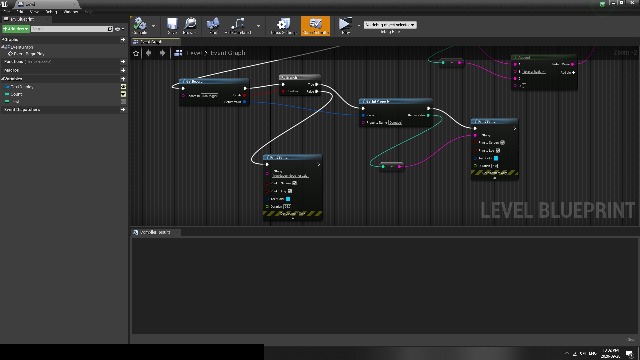Save the Level blueprint
640x360 pixels.
(172, 26)
